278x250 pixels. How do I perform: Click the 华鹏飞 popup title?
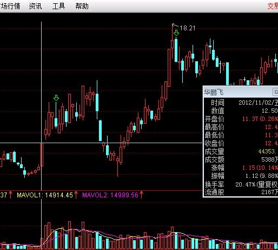[x=214, y=92]
